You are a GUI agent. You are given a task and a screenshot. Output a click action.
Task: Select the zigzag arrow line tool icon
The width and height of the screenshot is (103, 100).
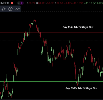(17, 9)
